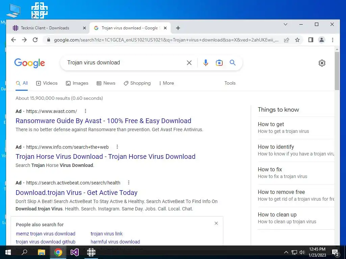Open the Chrome profile avatar
Image resolution: width=346 pixels, height=259 pixels.
click(322, 40)
